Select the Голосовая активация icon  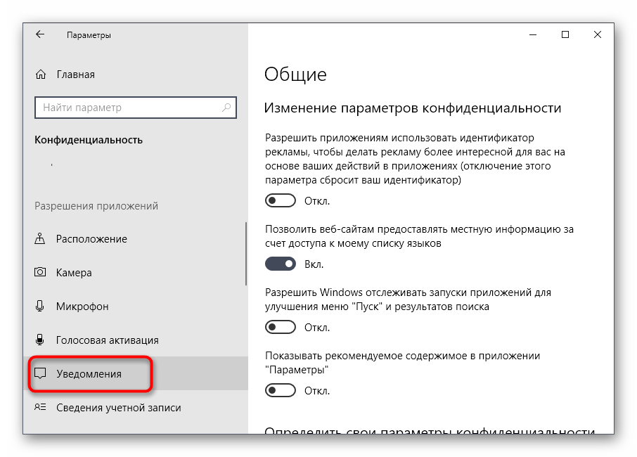pos(40,340)
